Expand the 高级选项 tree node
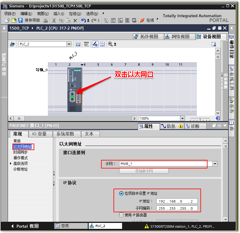Image resolution: width=240 pixels, height=233 pixels. 11,163
